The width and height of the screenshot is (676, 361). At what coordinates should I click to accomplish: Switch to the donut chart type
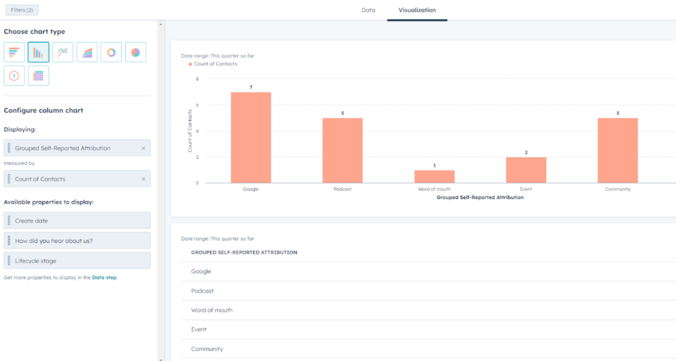pyautogui.click(x=112, y=52)
